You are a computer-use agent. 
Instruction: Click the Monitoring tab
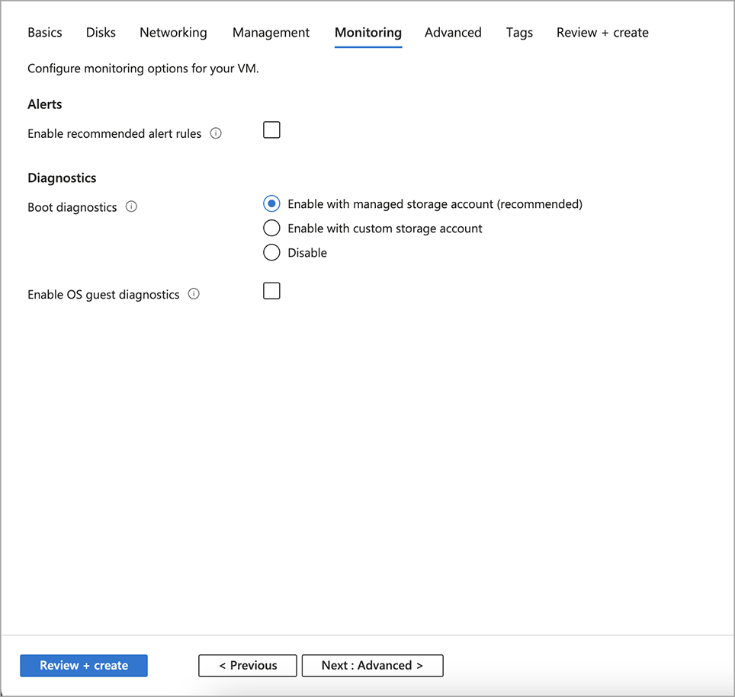[x=367, y=33]
